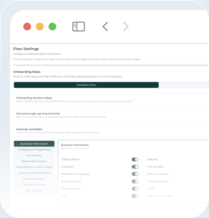Open ID Verification & AML Check step
Viewport: 209px width, 218px height.
pyautogui.click(x=34, y=167)
